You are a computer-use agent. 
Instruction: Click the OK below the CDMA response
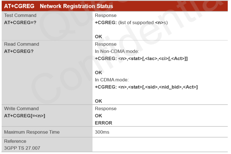point(99,101)
